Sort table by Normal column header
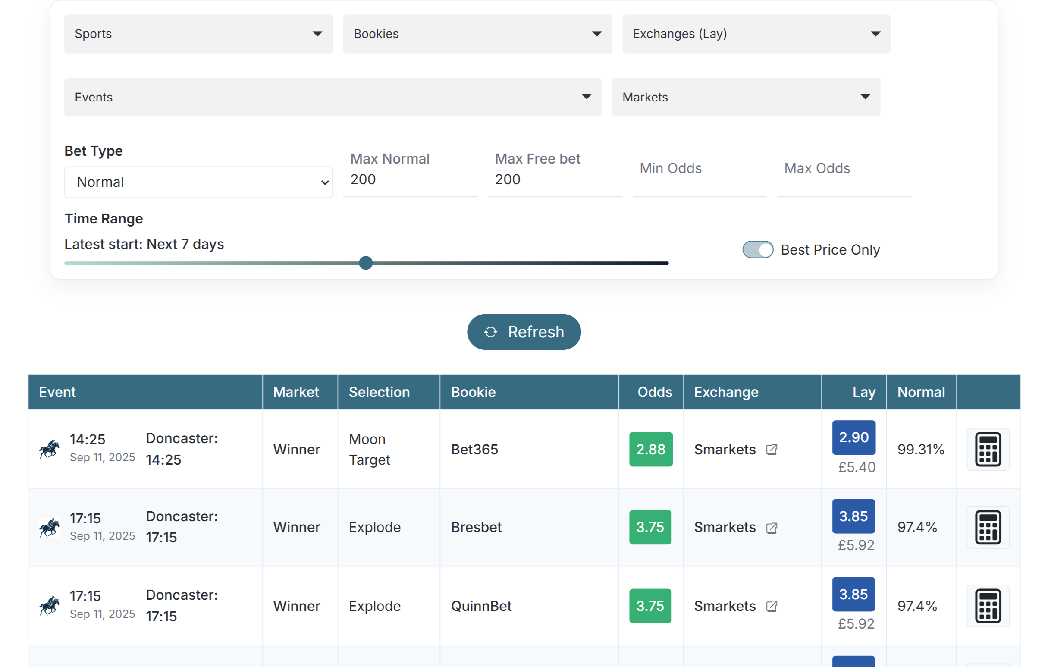The height and width of the screenshot is (667, 1048). click(x=920, y=392)
